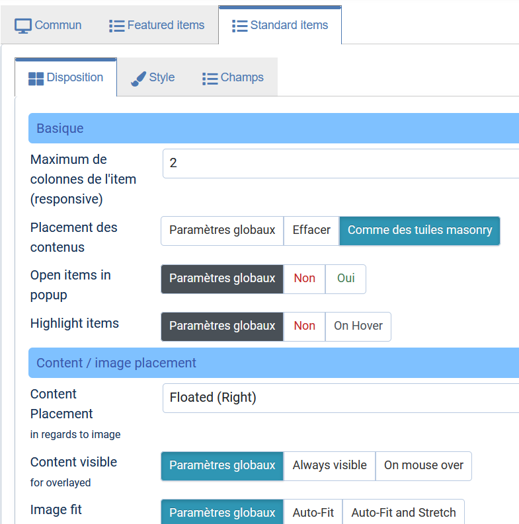Choose Always visible for Content visible
This screenshot has height=524, width=519.
(x=329, y=466)
